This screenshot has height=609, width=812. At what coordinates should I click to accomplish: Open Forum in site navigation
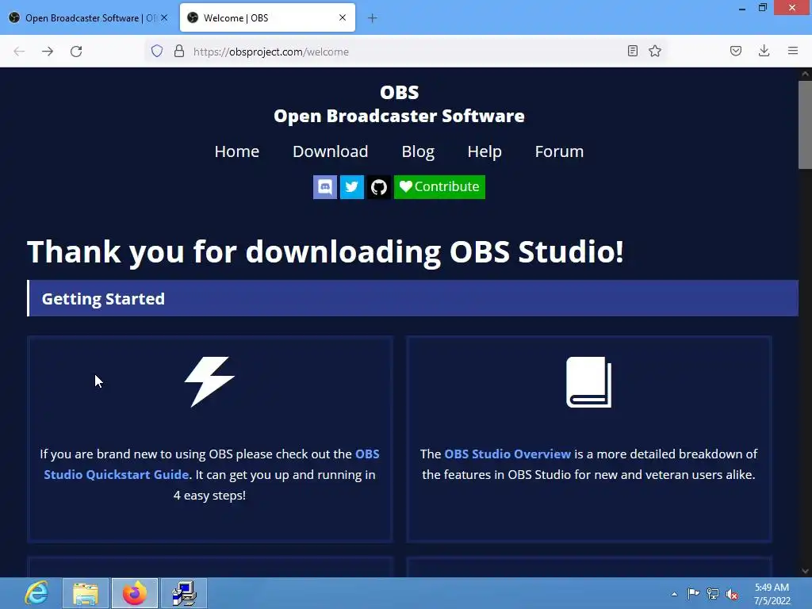coord(559,151)
